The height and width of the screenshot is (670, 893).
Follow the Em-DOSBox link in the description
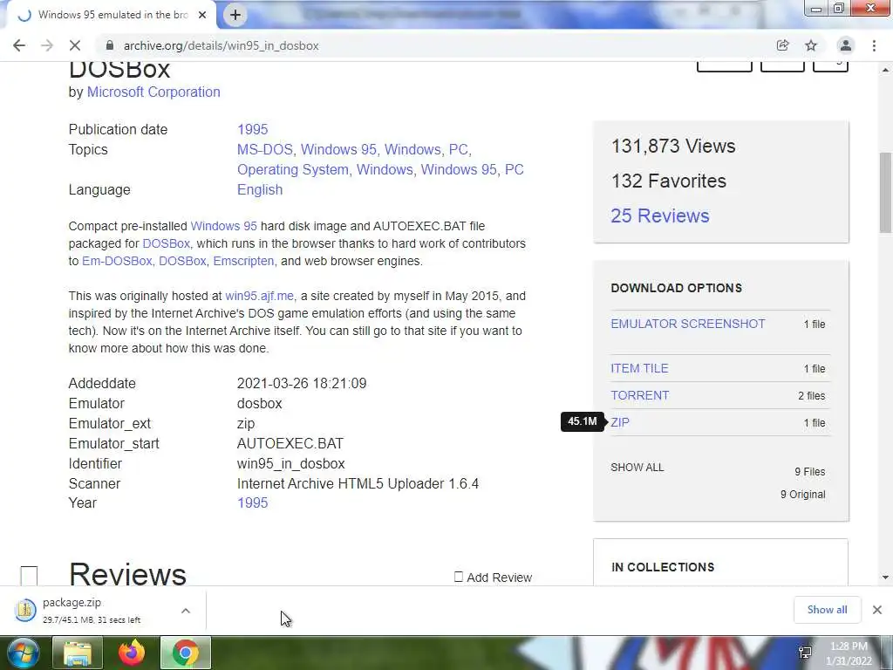(x=117, y=261)
